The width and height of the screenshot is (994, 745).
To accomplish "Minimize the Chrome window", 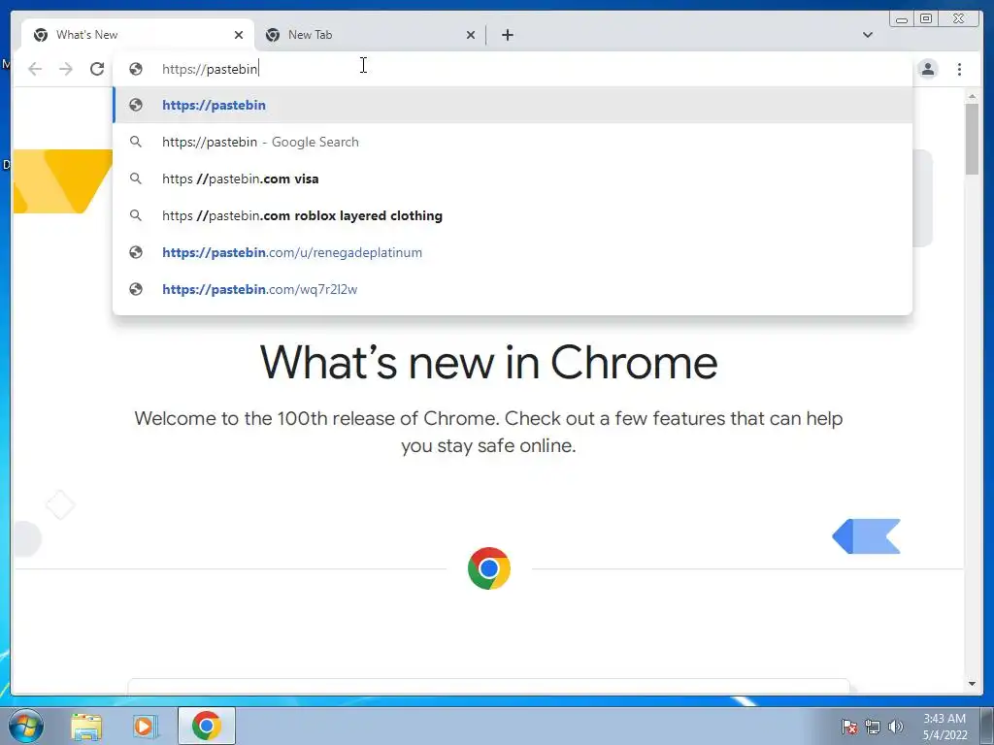I will click(902, 19).
